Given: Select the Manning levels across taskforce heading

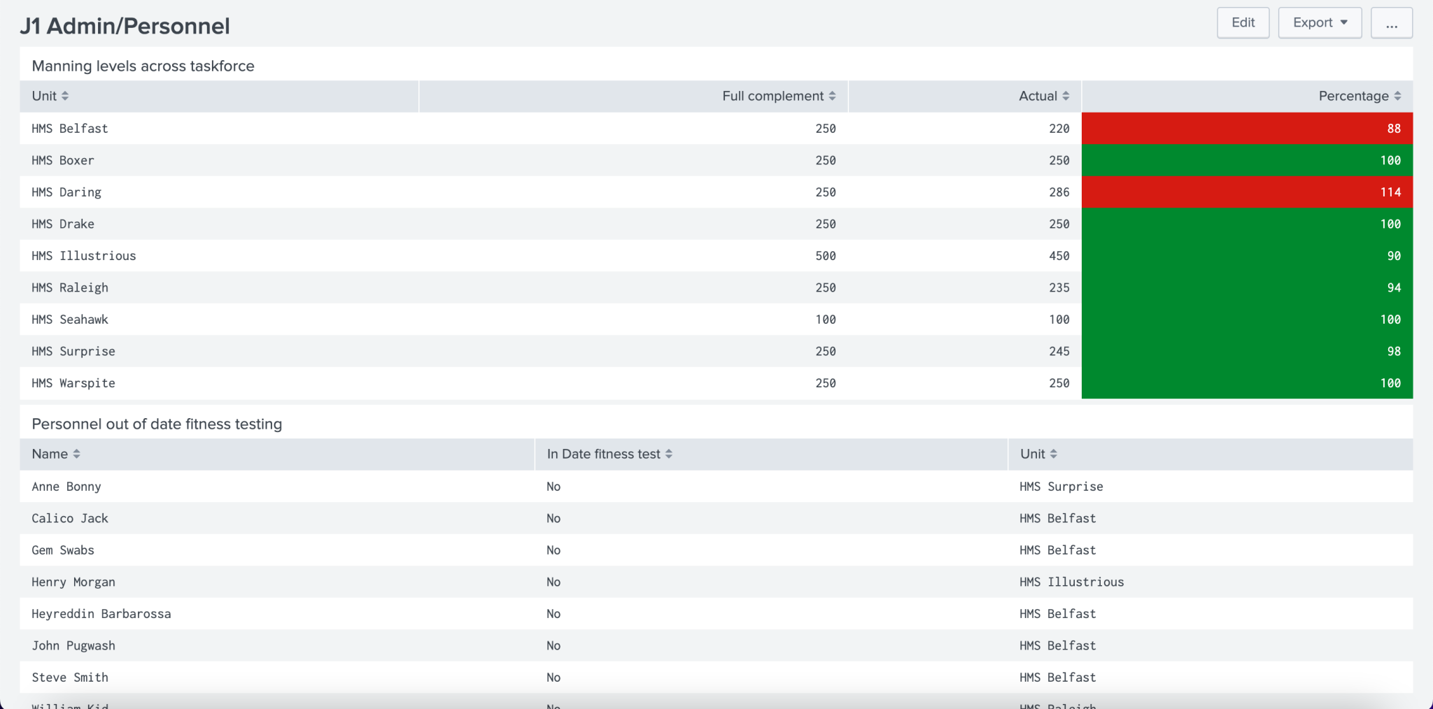Looking at the screenshot, I should coord(142,66).
